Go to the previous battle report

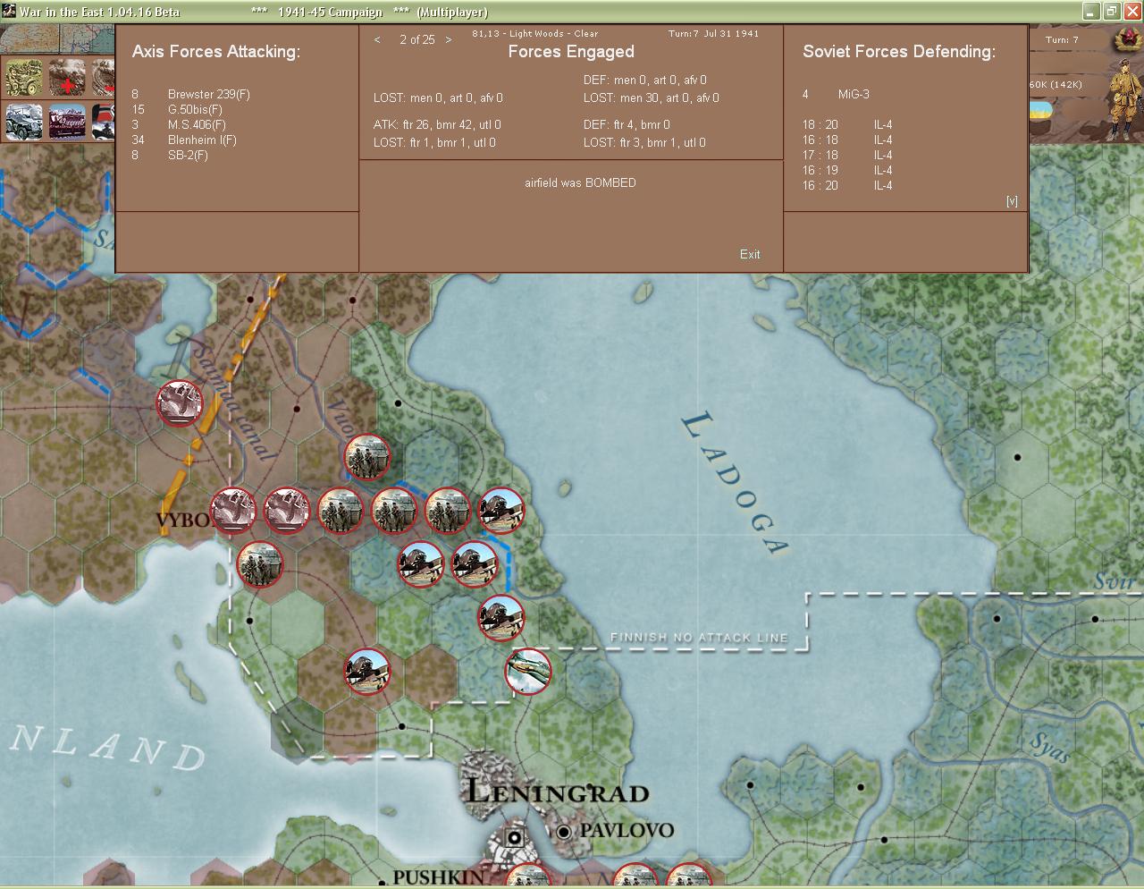click(377, 39)
